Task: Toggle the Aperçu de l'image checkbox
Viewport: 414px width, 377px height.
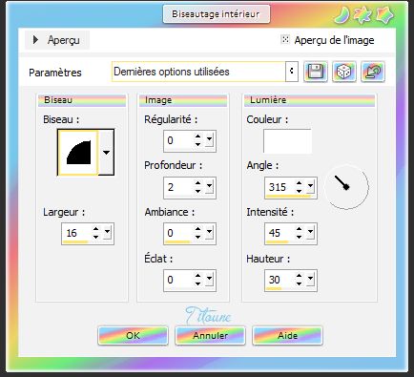Action: click(x=285, y=39)
